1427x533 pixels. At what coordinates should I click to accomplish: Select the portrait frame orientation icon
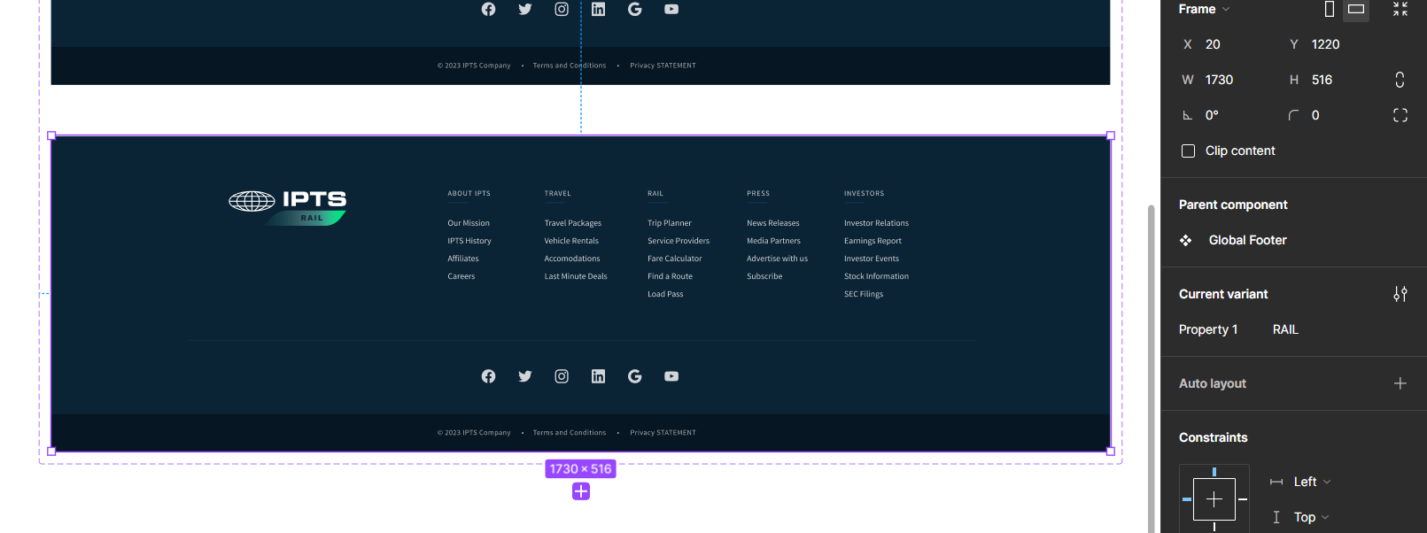[1330, 9]
